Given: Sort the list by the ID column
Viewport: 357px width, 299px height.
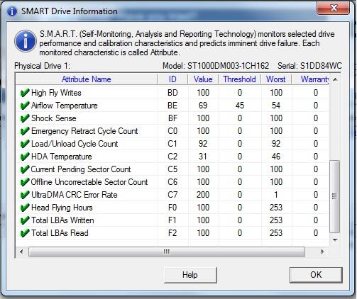Looking at the screenshot, I should click(172, 79).
